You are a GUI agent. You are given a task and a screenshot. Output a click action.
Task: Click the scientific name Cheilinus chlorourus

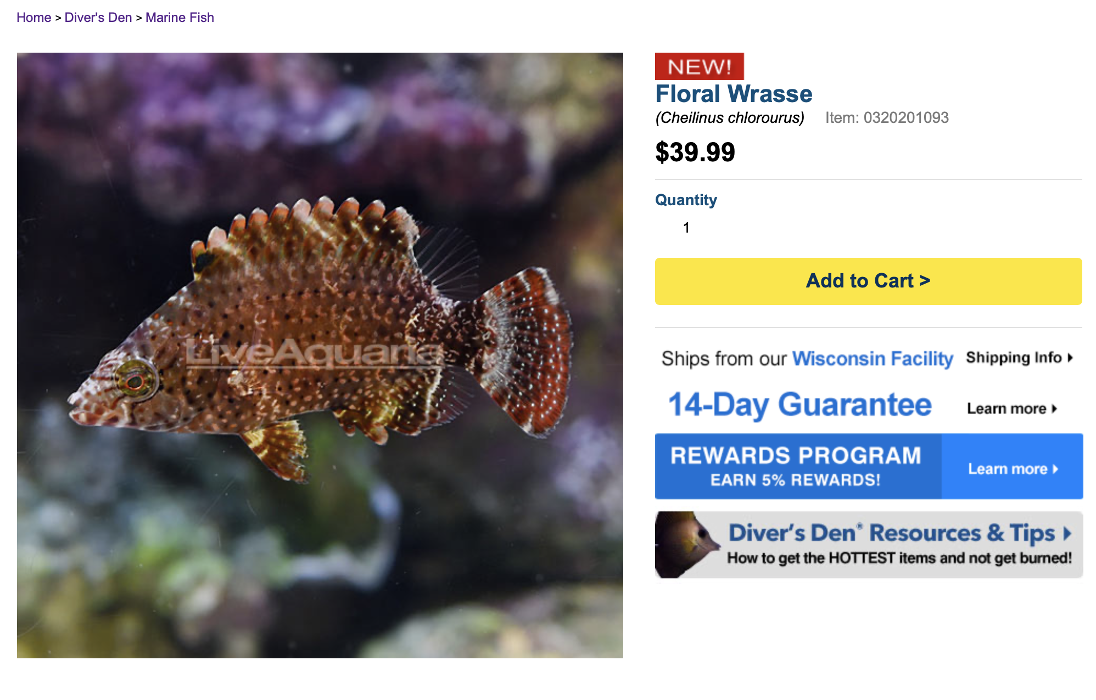[x=730, y=118]
